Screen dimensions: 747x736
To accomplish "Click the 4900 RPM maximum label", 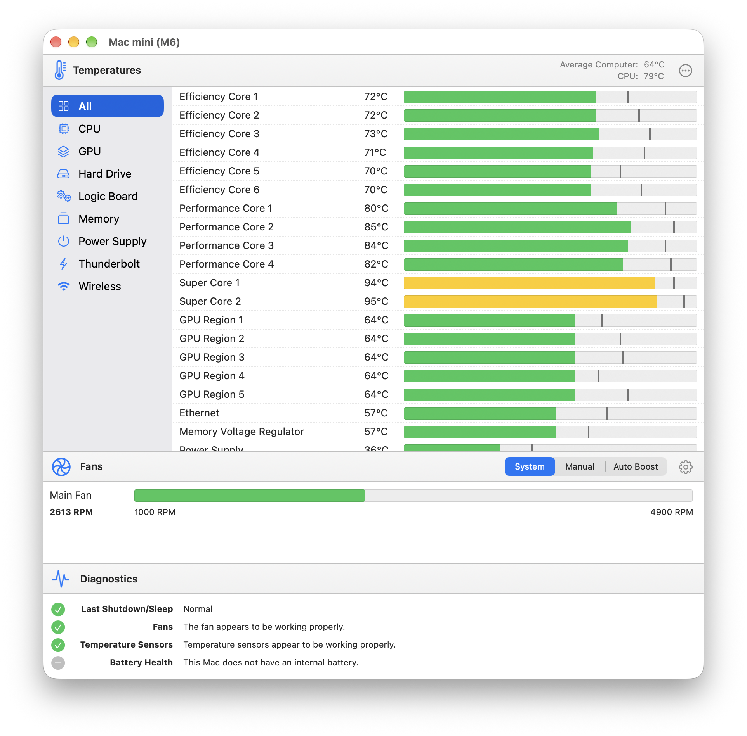I will 672,512.
